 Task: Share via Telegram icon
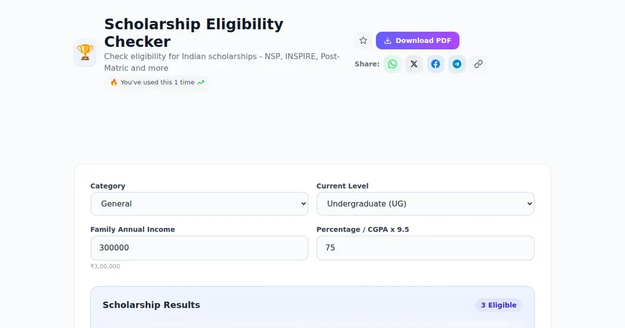pos(457,64)
